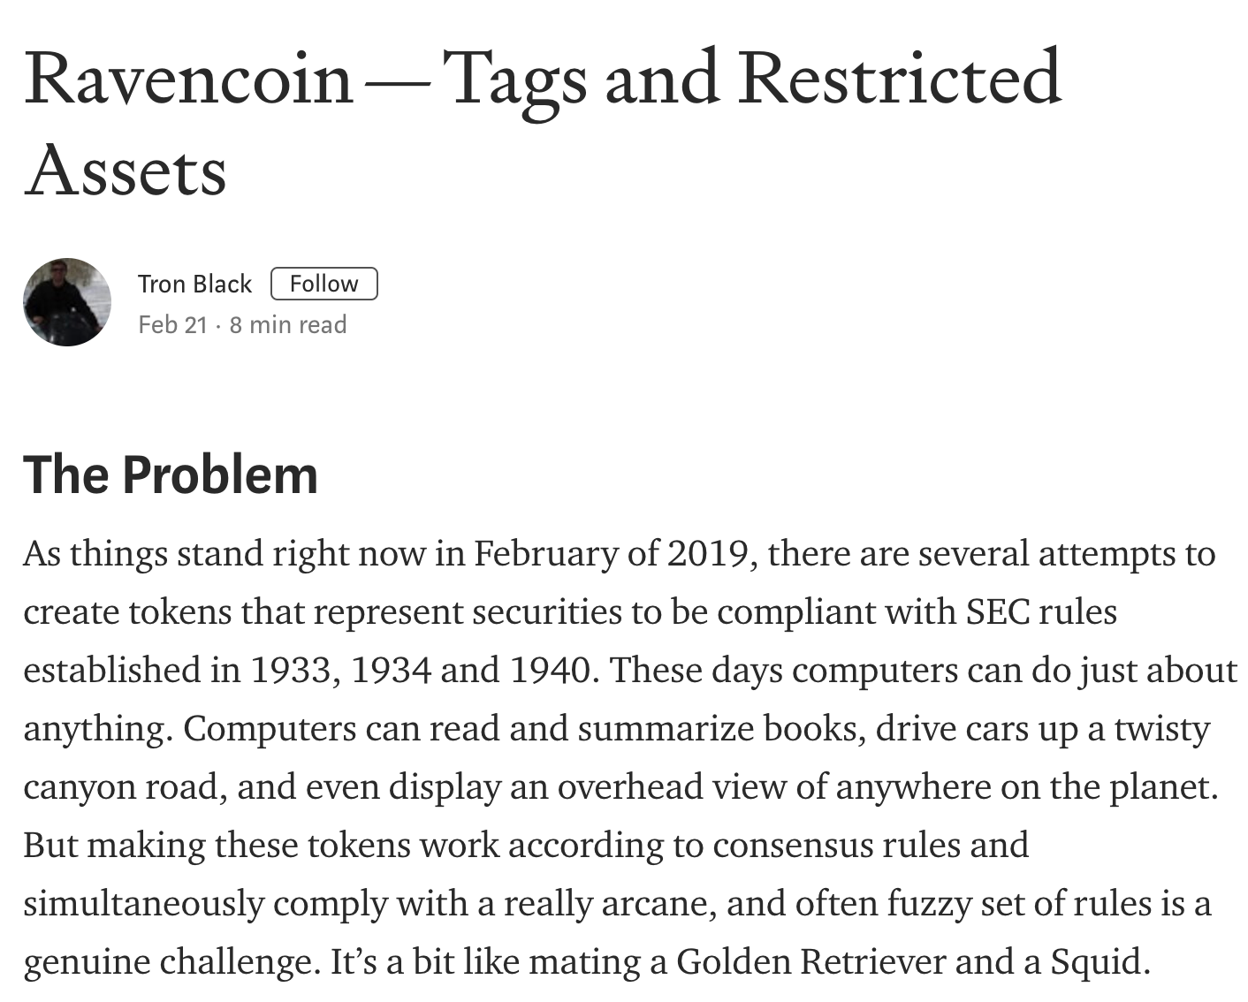Click the word Ravencoin in the article title
Screen dimensions: 1248x1002
click(188, 78)
